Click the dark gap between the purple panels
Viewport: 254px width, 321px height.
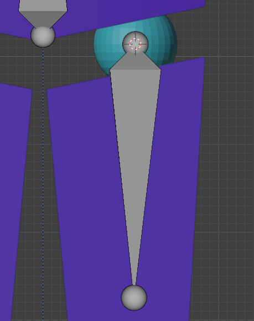tap(40, 184)
